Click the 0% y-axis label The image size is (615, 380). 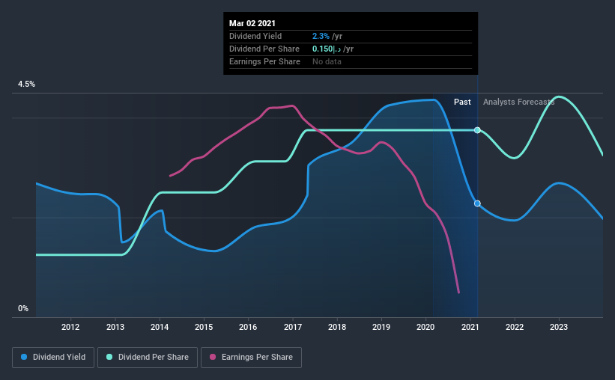click(x=23, y=309)
